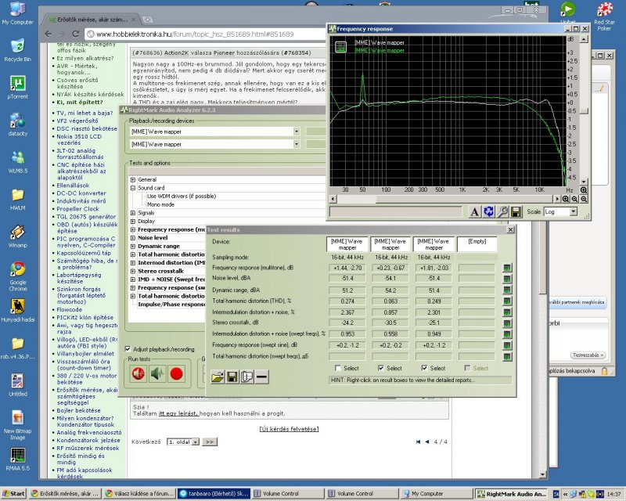The height and width of the screenshot is (501, 626).
Task: Click the blue arrows refresh icon under the graph
Action: point(488,211)
